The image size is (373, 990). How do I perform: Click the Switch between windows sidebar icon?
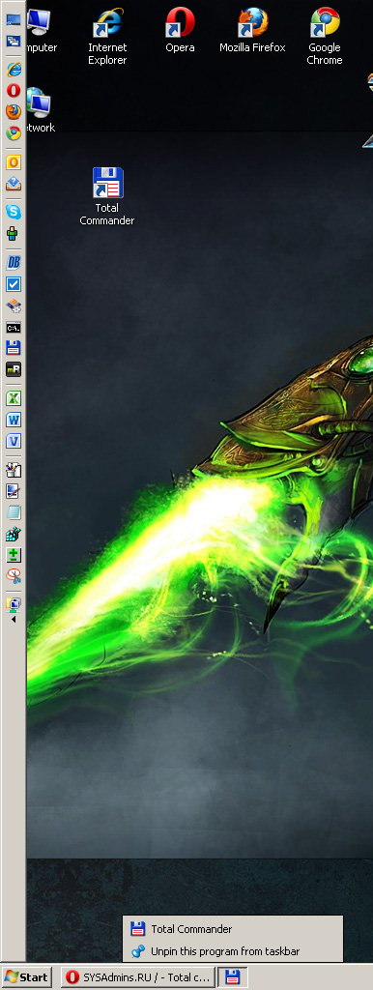pyautogui.click(x=14, y=42)
